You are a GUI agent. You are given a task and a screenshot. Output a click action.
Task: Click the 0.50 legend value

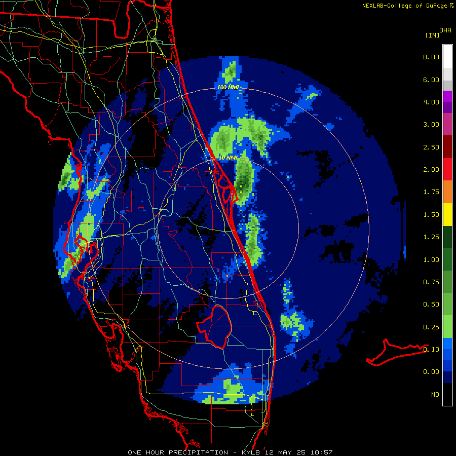(x=431, y=305)
